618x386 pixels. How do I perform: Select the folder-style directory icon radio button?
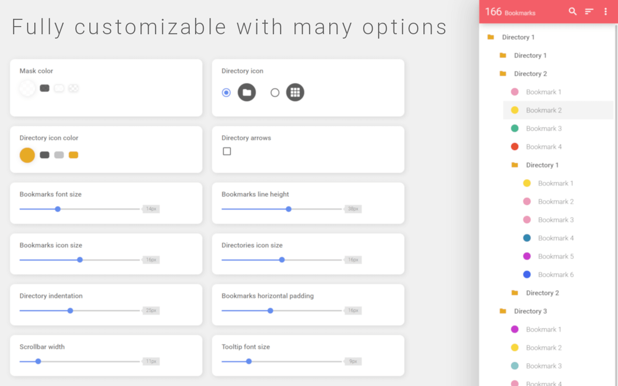tap(226, 92)
